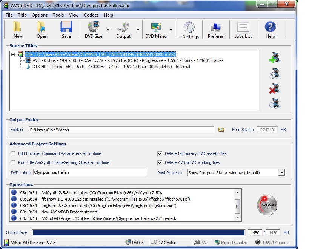Click the first 4450 output size box
Image resolution: width=309 pixels, height=249 pixels.
(255, 233)
